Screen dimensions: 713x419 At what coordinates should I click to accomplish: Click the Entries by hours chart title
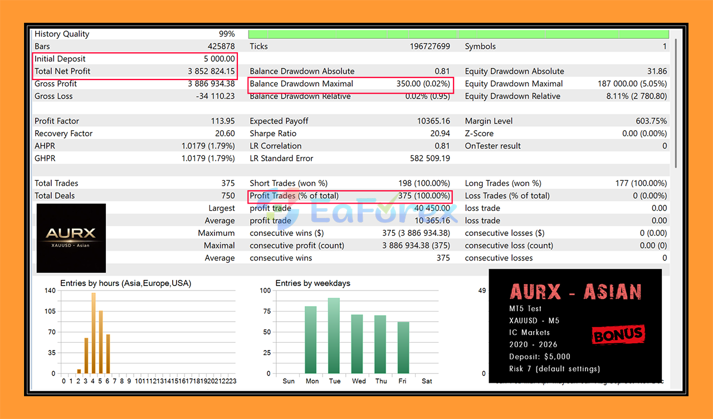pyautogui.click(x=125, y=283)
